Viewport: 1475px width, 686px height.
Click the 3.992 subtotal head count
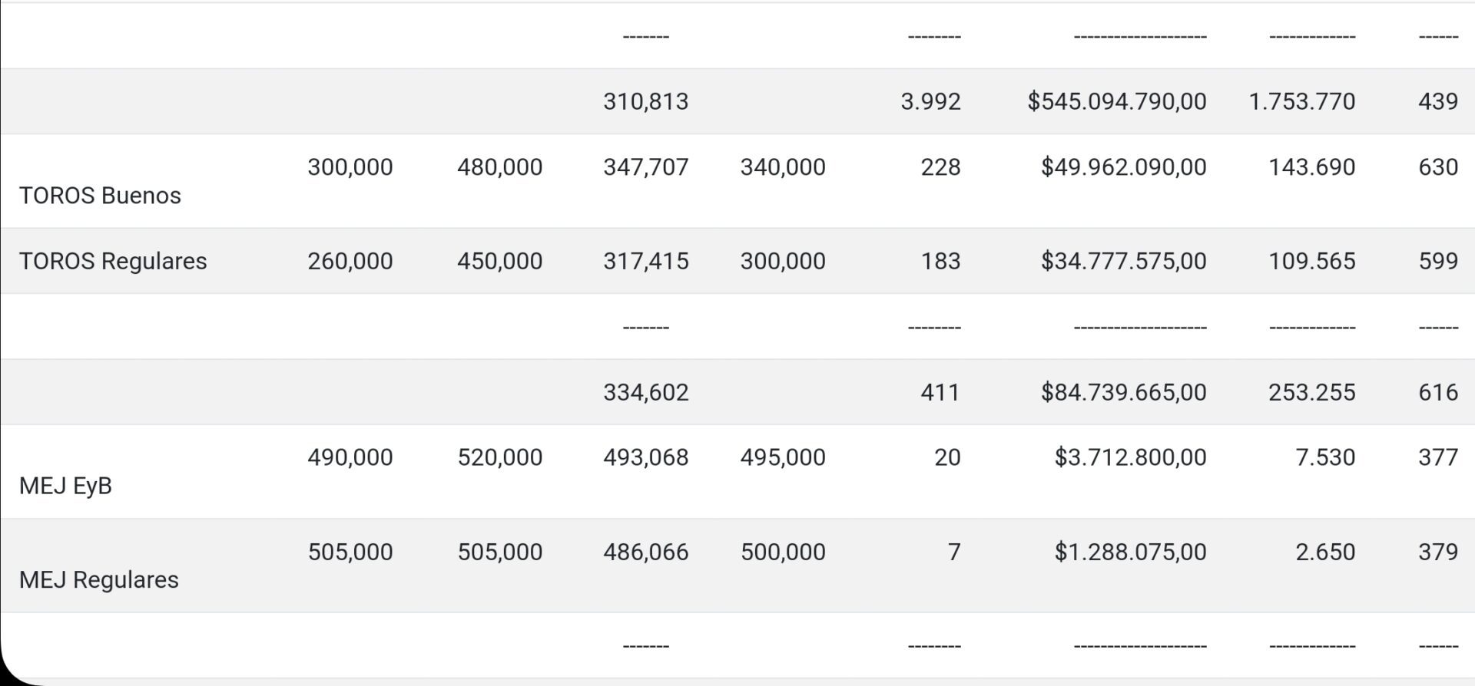click(930, 101)
